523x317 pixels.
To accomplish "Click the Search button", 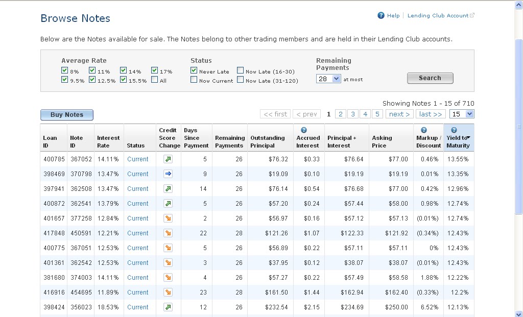I will (x=430, y=78).
